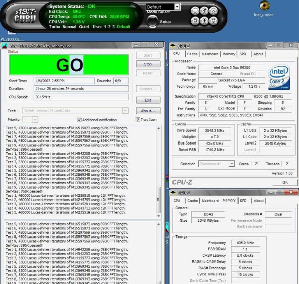Open About tab in lower CPU-Z
This screenshot has width=299, height=284.
click(x=259, y=201)
